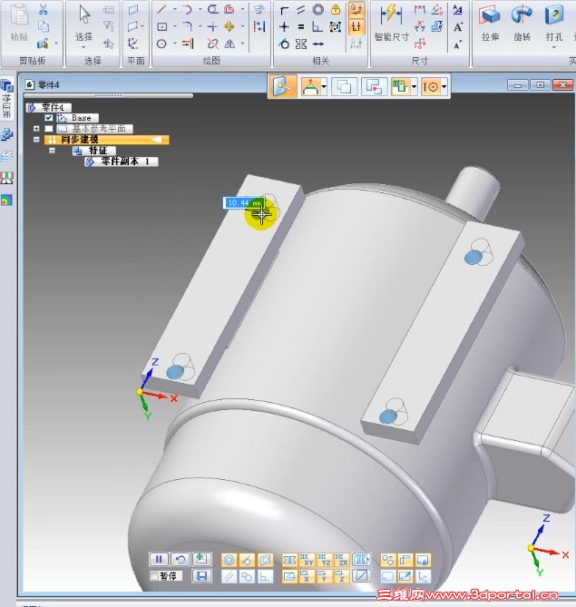Click the Lock constraint padlock icon
This screenshot has width=576, height=607.
(336, 10)
